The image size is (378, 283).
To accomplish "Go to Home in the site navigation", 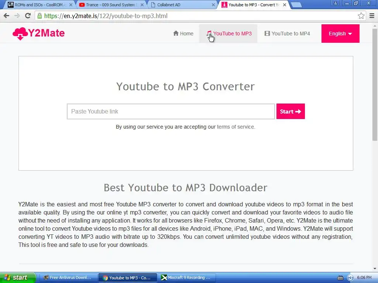I will pyautogui.click(x=183, y=34).
